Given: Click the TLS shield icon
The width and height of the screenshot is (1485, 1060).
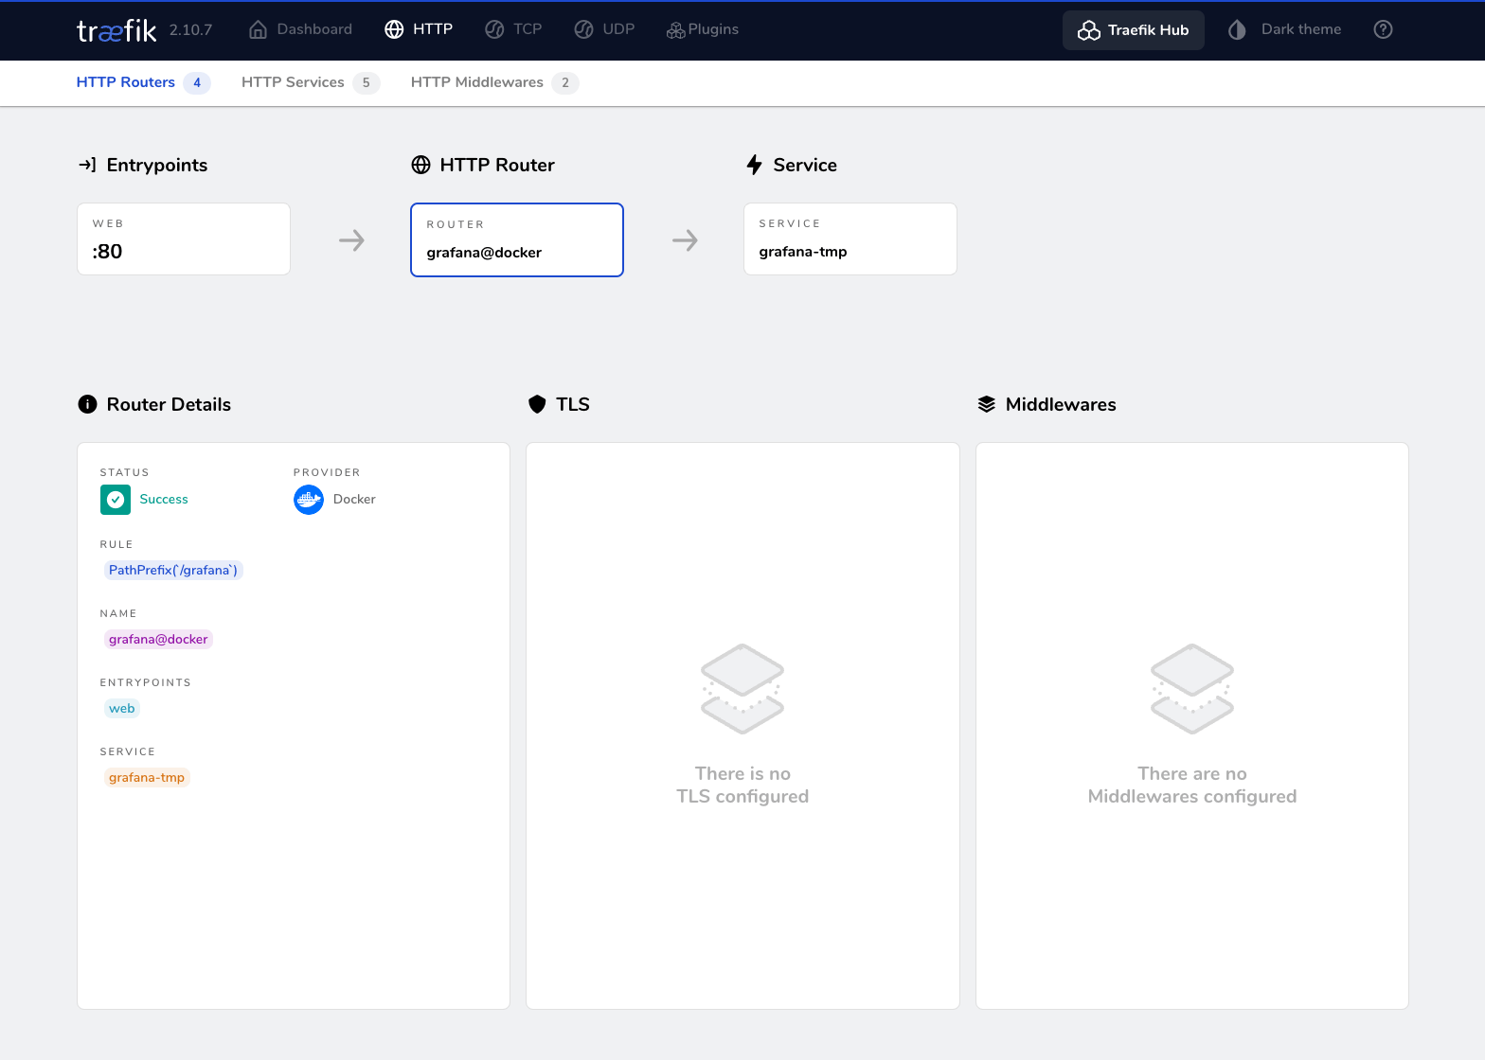Looking at the screenshot, I should [x=537, y=404].
